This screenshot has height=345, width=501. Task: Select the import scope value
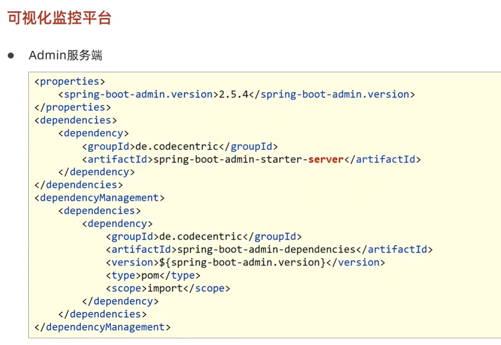[x=165, y=288]
